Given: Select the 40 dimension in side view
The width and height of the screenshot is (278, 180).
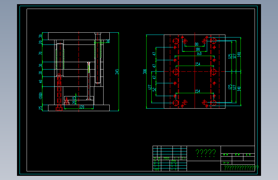Looking at the screenshot, I should [40, 81].
